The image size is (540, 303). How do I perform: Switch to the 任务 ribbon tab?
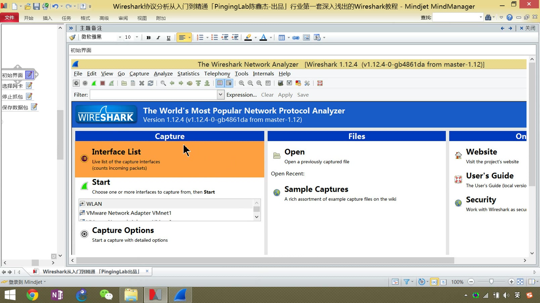point(66,18)
